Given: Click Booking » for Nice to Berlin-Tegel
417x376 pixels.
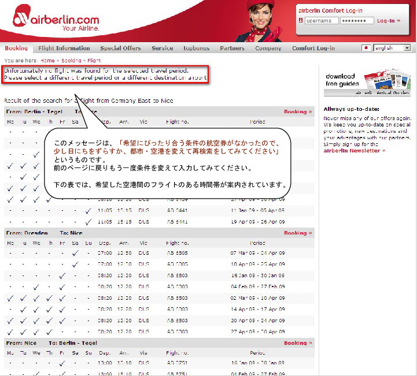Looking at the screenshot, I should click(298, 343).
